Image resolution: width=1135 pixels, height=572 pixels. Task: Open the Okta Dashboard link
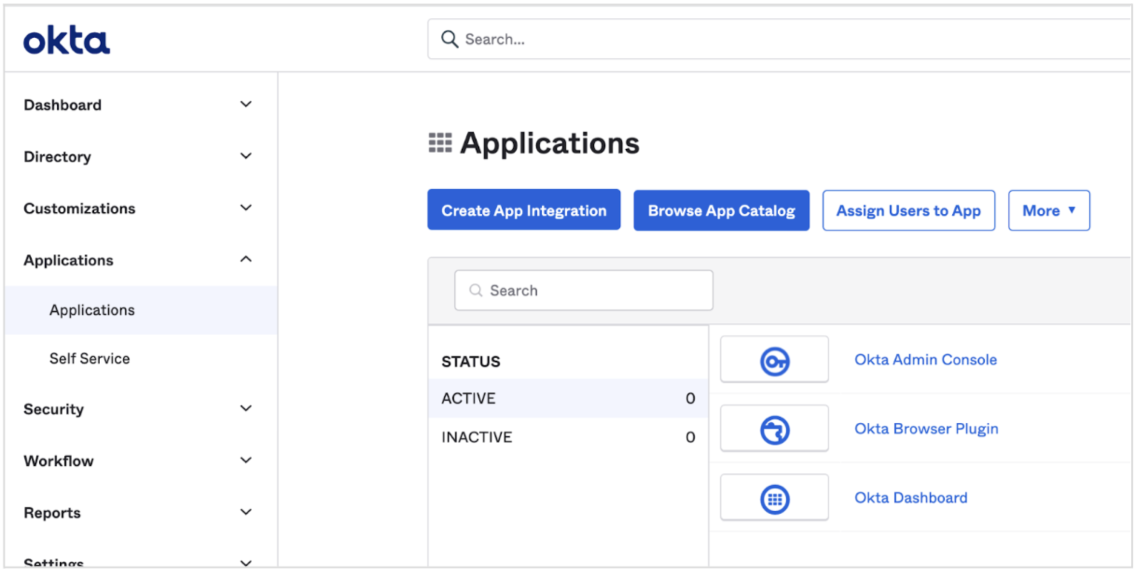(911, 498)
